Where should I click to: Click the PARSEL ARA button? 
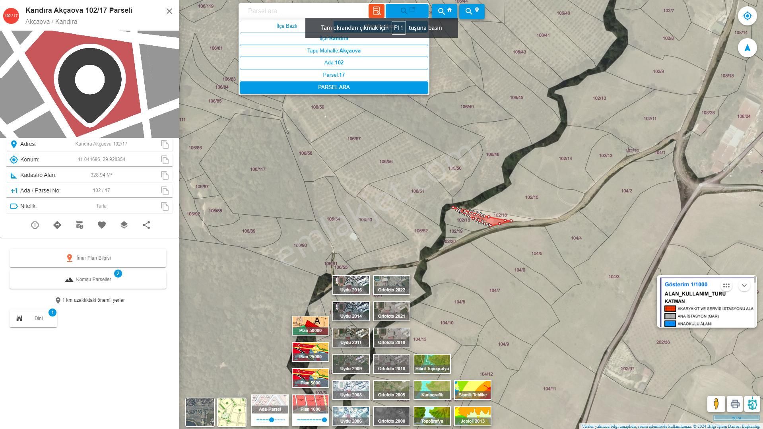tap(334, 87)
